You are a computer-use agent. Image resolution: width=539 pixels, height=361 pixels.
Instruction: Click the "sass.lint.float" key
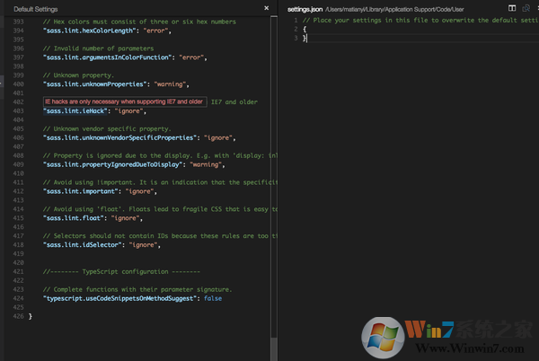coord(74,218)
